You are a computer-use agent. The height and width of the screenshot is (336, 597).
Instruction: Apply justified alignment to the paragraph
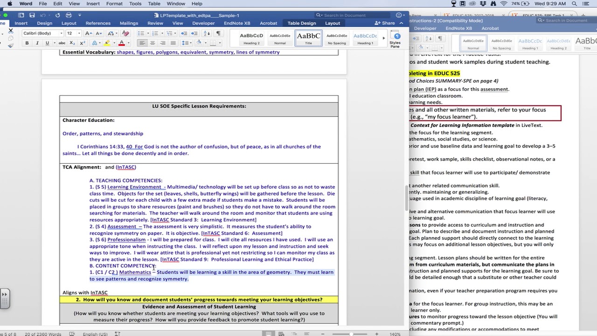173,43
